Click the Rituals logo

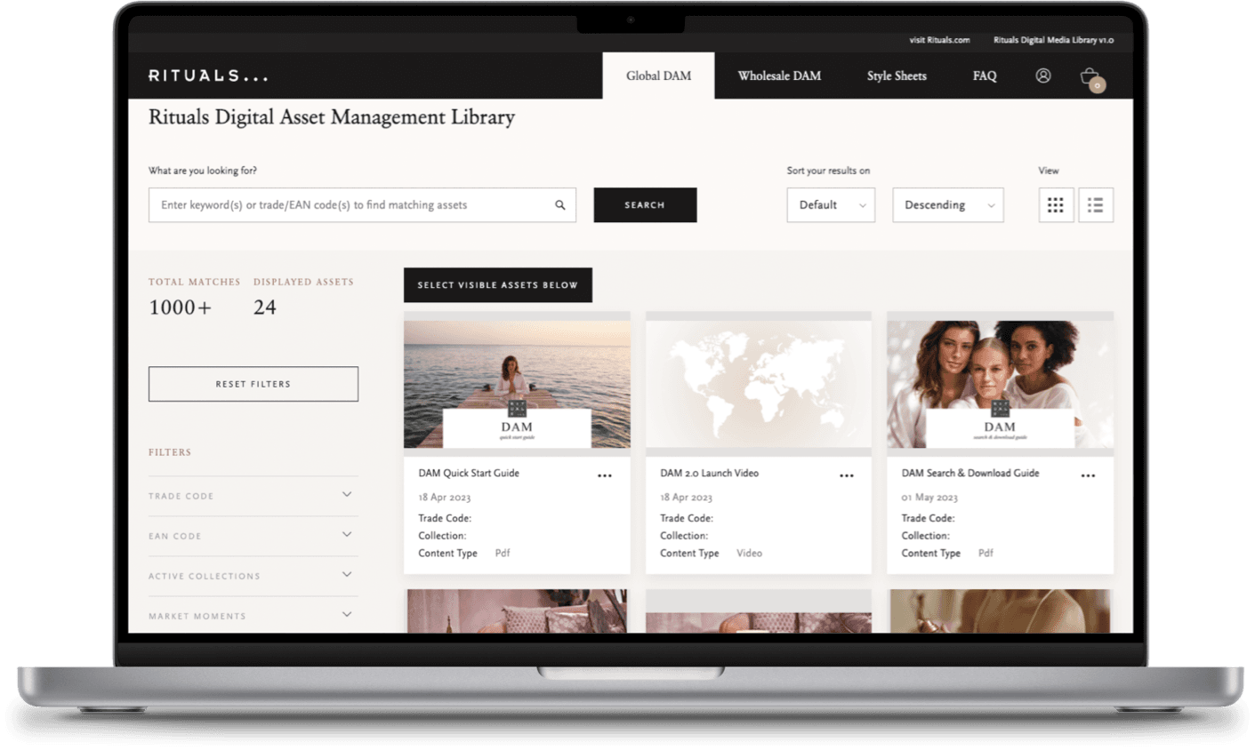click(208, 76)
